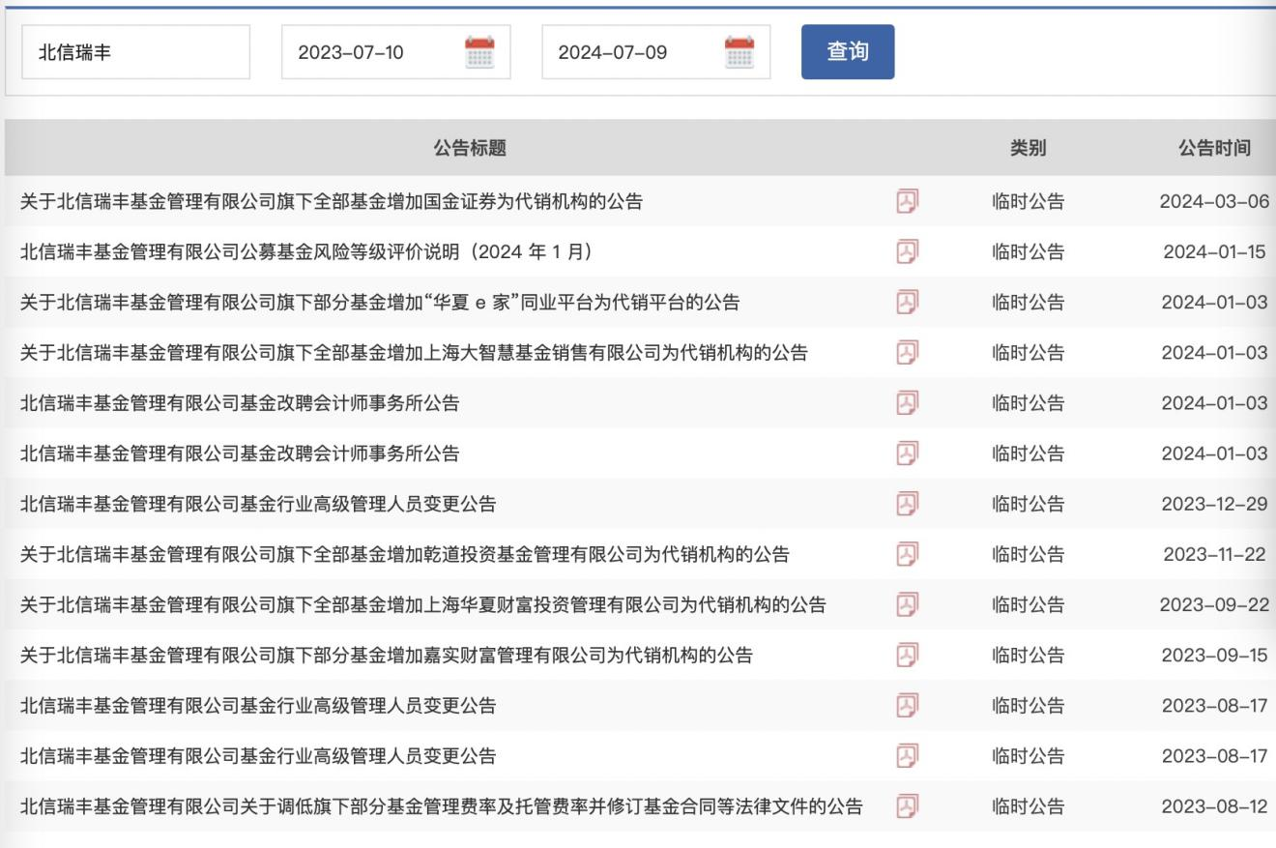Click 临时公告 in the 乾道投资 row

1029,553
